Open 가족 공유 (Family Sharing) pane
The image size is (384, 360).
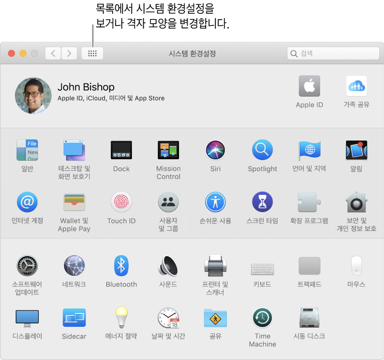356,86
